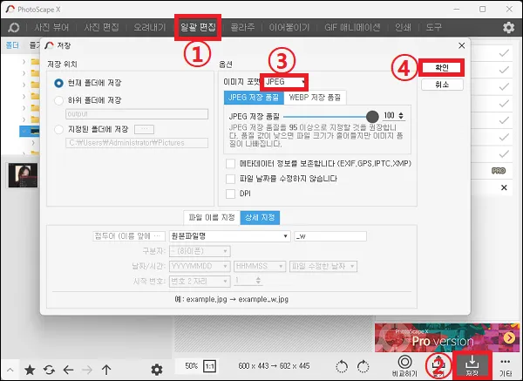
Task: Open the 사진 편집 menu tab
Action: tap(101, 27)
